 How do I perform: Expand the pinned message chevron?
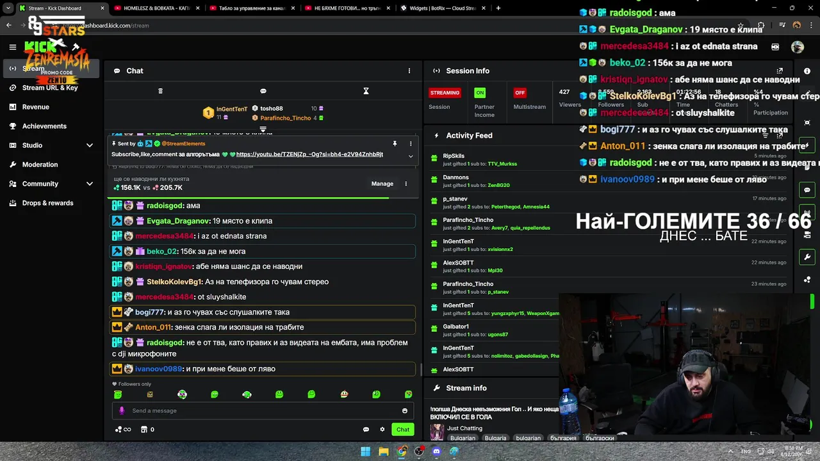click(411, 156)
